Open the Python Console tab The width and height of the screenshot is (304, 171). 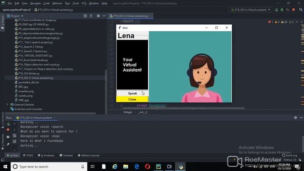pos(89,155)
